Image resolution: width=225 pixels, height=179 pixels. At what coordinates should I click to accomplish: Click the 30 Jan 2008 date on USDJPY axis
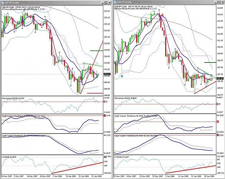[209, 176]
